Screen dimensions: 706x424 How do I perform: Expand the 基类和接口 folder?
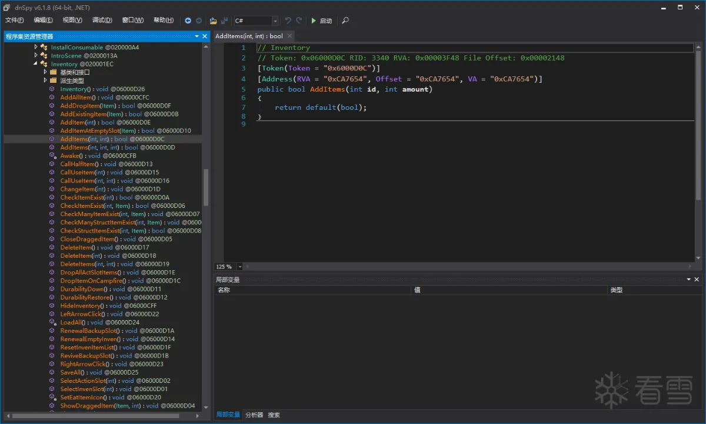pyautogui.click(x=45, y=72)
